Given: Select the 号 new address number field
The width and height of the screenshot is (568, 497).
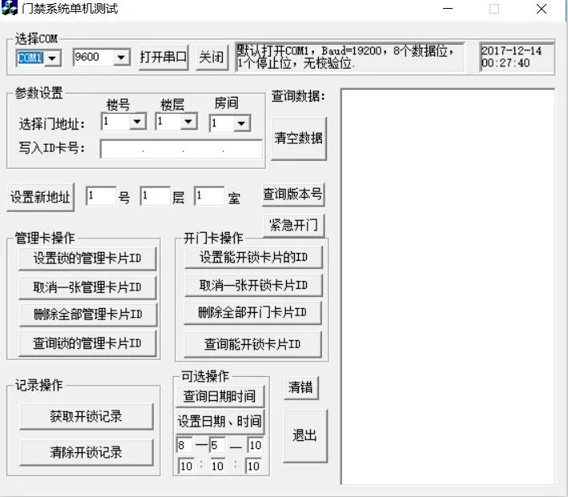Looking at the screenshot, I should pyautogui.click(x=101, y=196).
